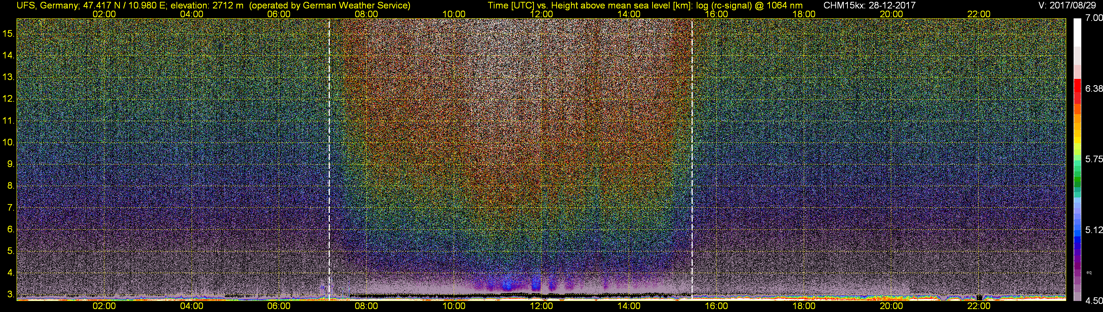Image resolution: width=1103 pixels, height=312 pixels.
Task: Click the '7.00' color scale maximum value
Action: pos(1094,18)
